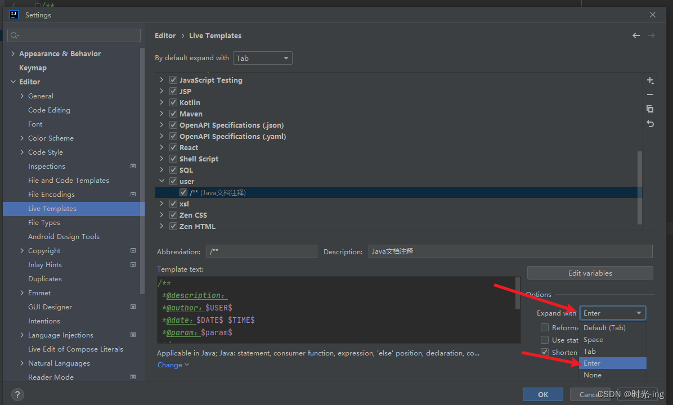Toggle the Shell Script group checkbox
Image resolution: width=673 pixels, height=405 pixels.
point(173,159)
